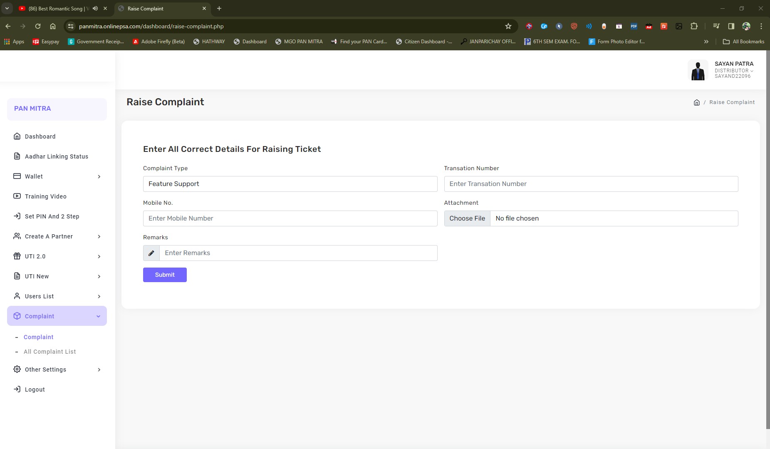Open the Complaint Type dropdown
Viewport: 770px width, 449px height.
pos(290,184)
